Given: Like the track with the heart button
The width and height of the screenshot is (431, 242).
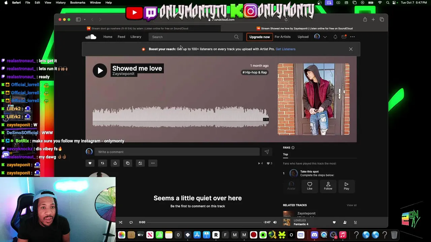Looking at the screenshot, I should pyautogui.click(x=90, y=163).
